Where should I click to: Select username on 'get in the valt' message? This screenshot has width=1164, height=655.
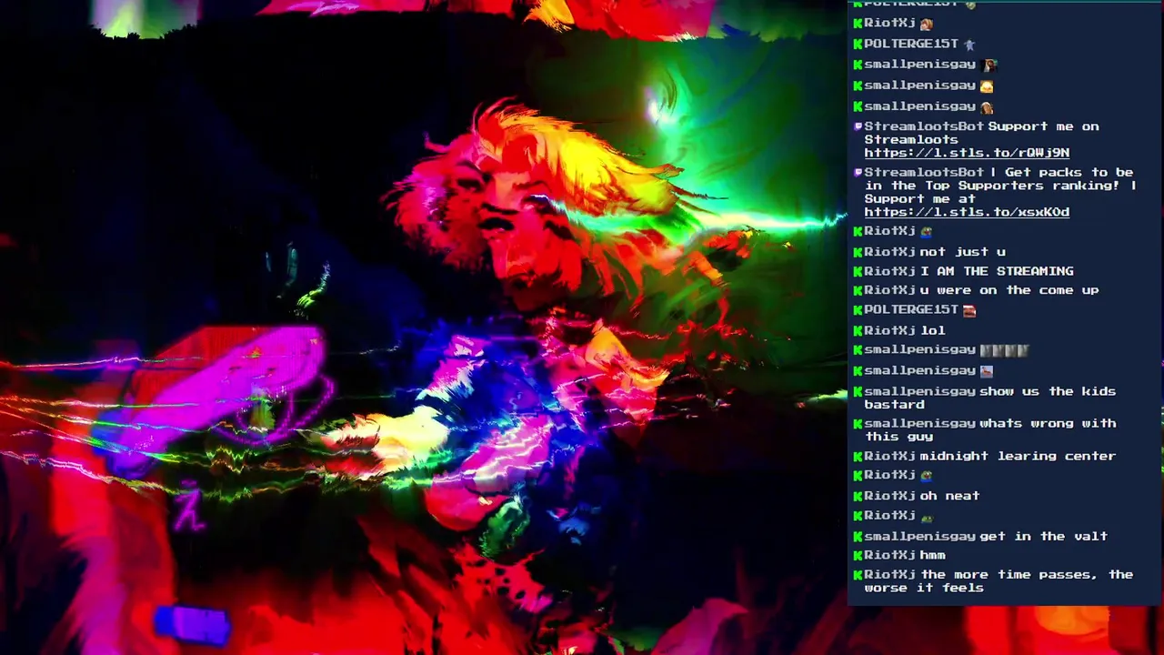pos(919,536)
